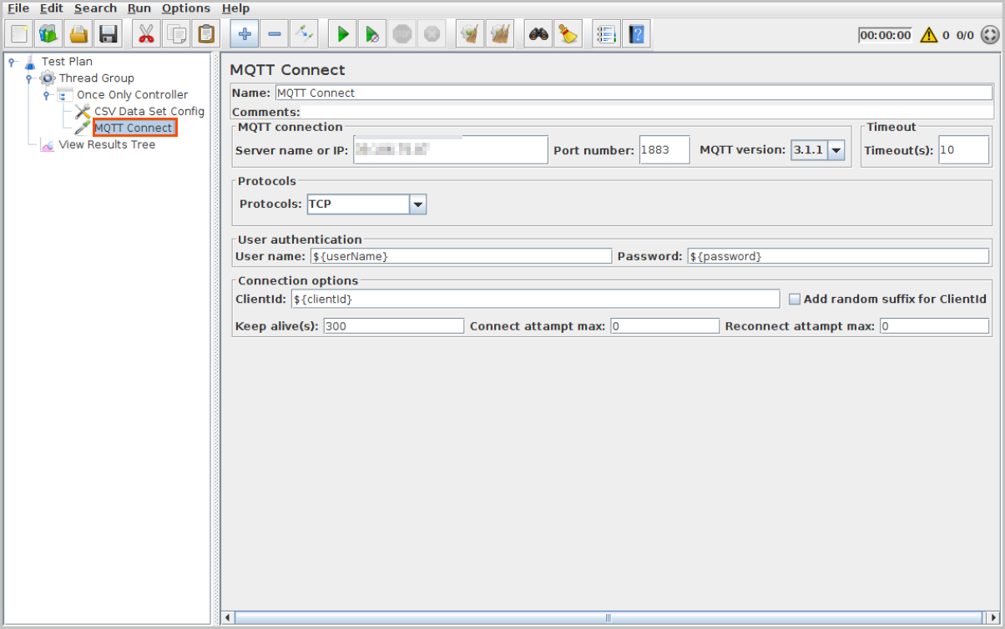The width and height of the screenshot is (1005, 629).
Task: Collapse the Once Only Controller node
Action: 48,94
